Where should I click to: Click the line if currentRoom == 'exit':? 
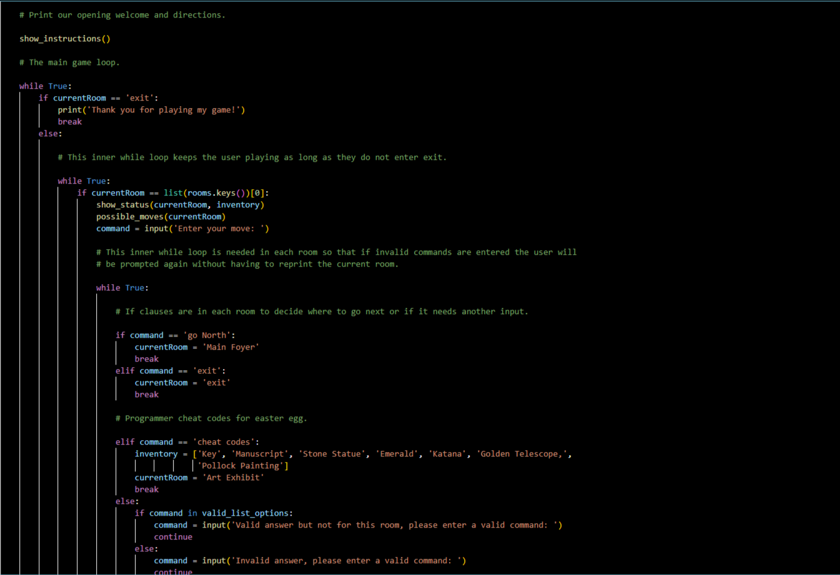[x=99, y=98]
